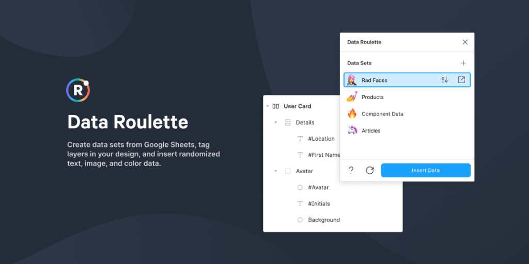The image size is (529, 264).
Task: Click the Data Roulette circular logo
Action: 78,90
